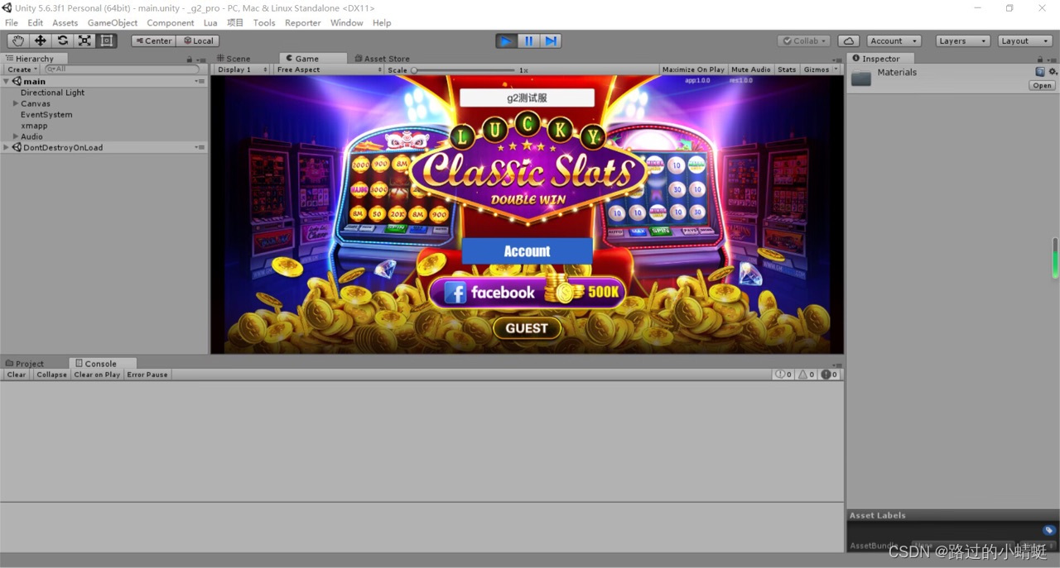Toggle Maximize On Play
1060x568 pixels.
[x=692, y=69]
